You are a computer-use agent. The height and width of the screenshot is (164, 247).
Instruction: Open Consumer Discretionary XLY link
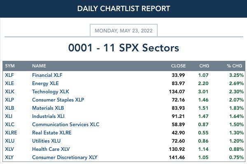coord(65,157)
